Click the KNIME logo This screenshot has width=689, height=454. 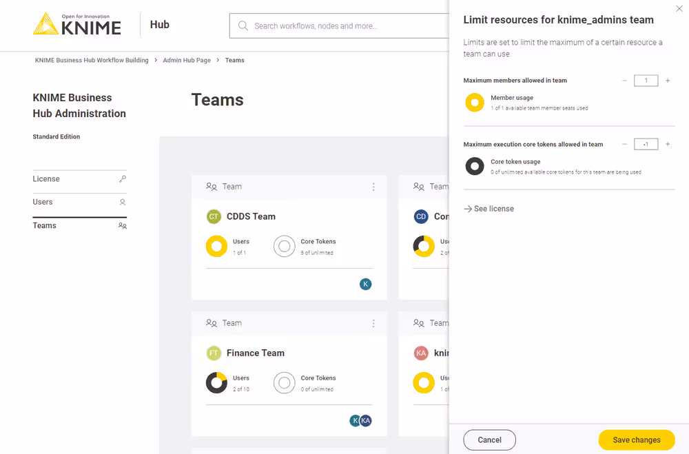(77, 24)
